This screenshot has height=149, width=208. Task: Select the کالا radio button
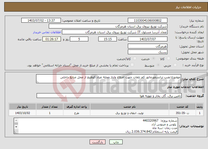(x=168, y=58)
